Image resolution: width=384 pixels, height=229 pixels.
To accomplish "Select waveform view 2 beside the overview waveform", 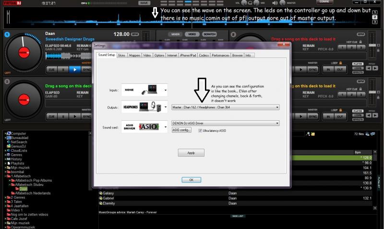I will (375, 17).
